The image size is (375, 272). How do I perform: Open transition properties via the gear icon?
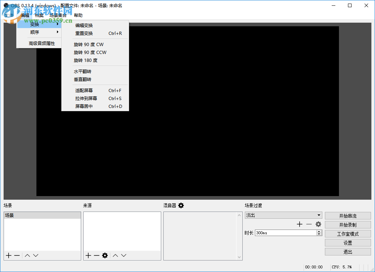tap(318, 224)
